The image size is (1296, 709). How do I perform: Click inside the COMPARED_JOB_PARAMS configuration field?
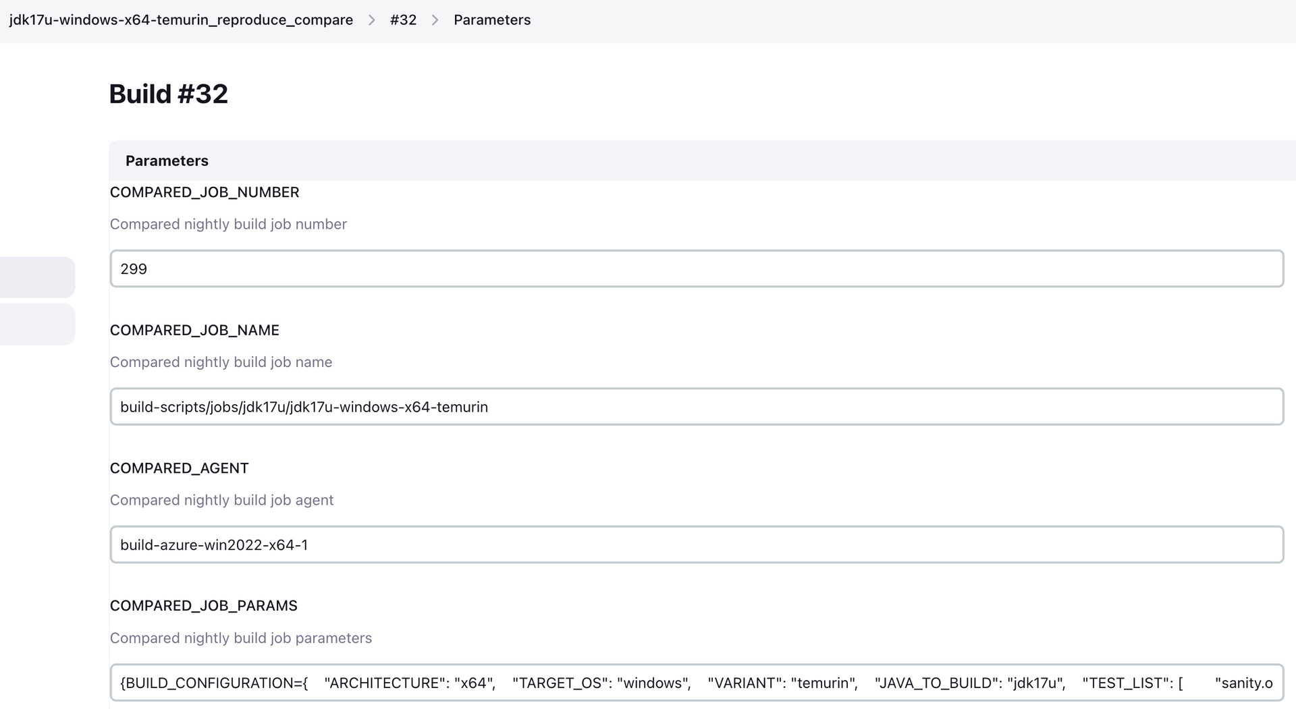click(695, 683)
